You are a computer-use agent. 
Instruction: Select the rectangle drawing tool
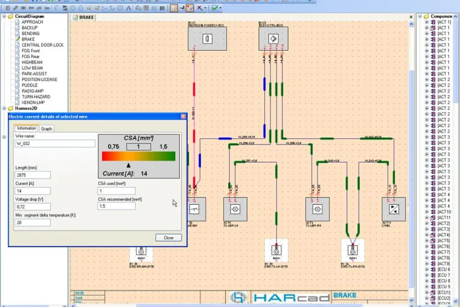point(120,8)
